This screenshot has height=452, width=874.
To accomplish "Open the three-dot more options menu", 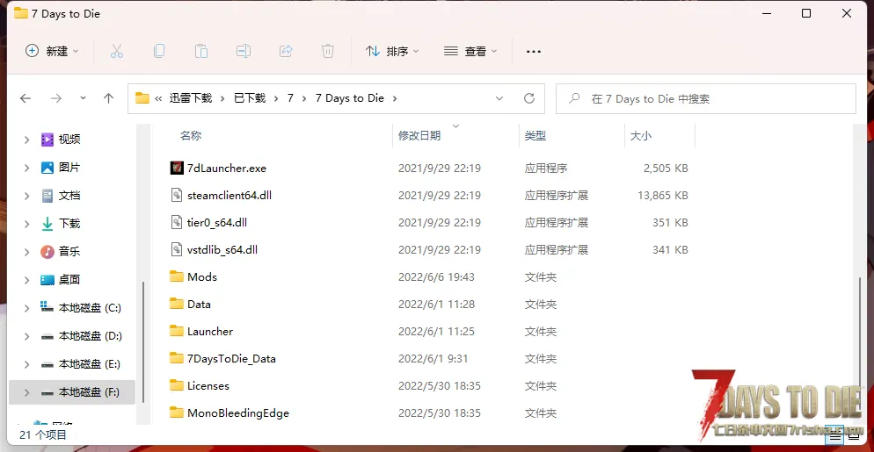I will tap(533, 51).
